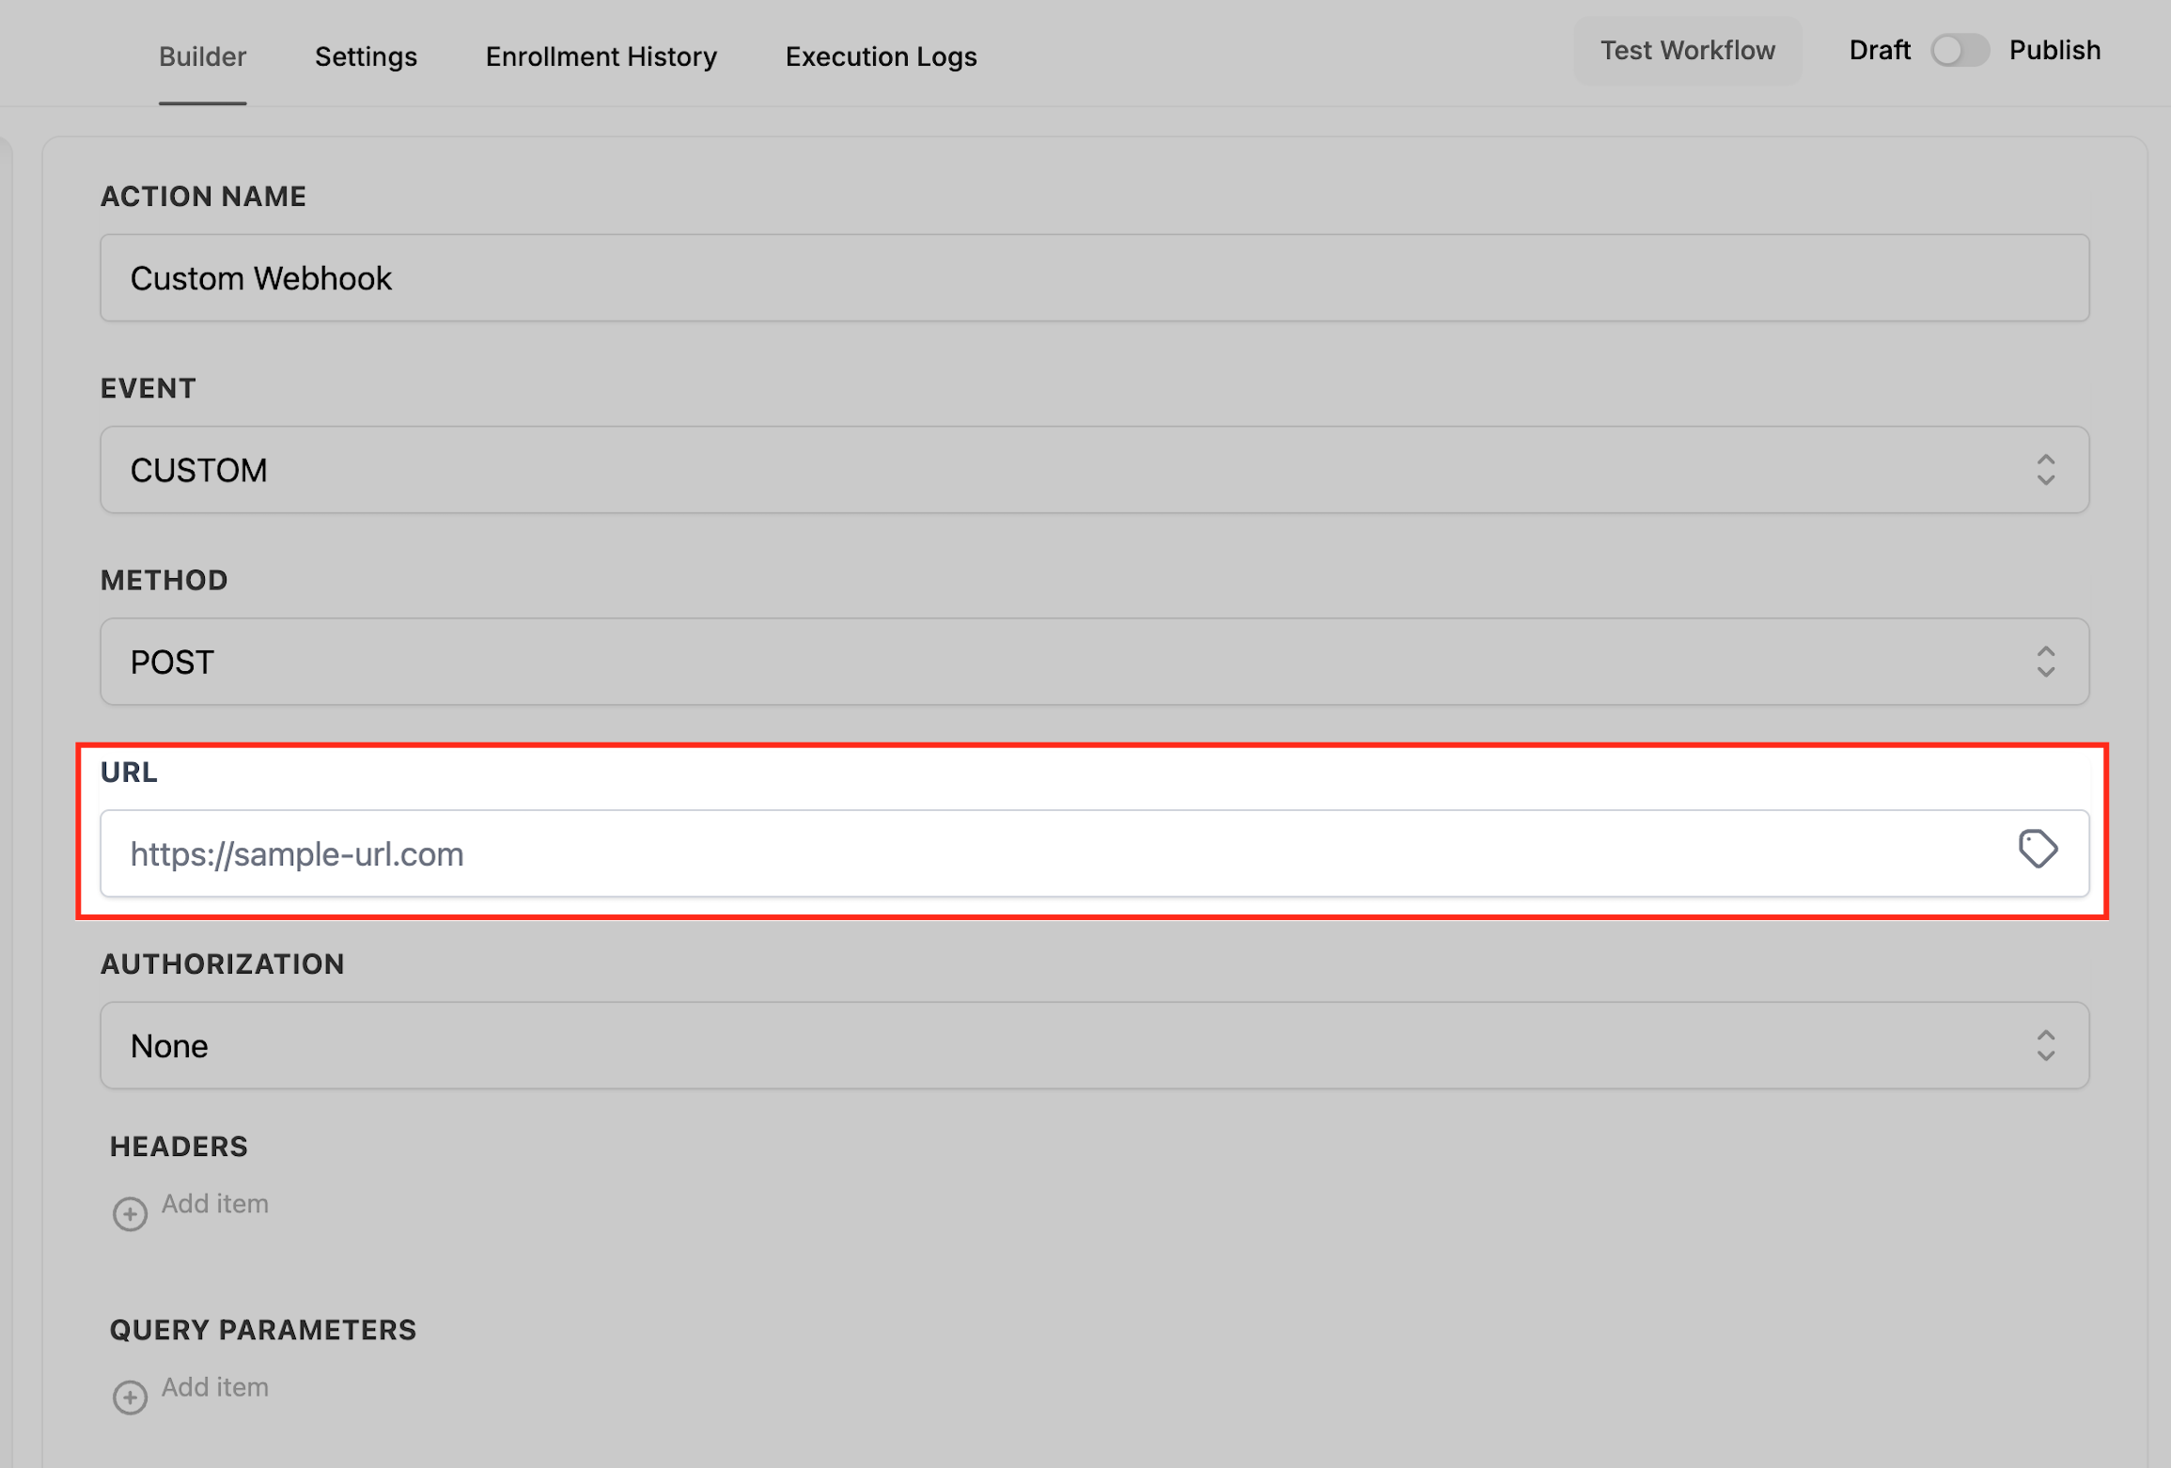Switch to the Settings tab
Image resolution: width=2171 pixels, height=1468 pixels.
[366, 57]
